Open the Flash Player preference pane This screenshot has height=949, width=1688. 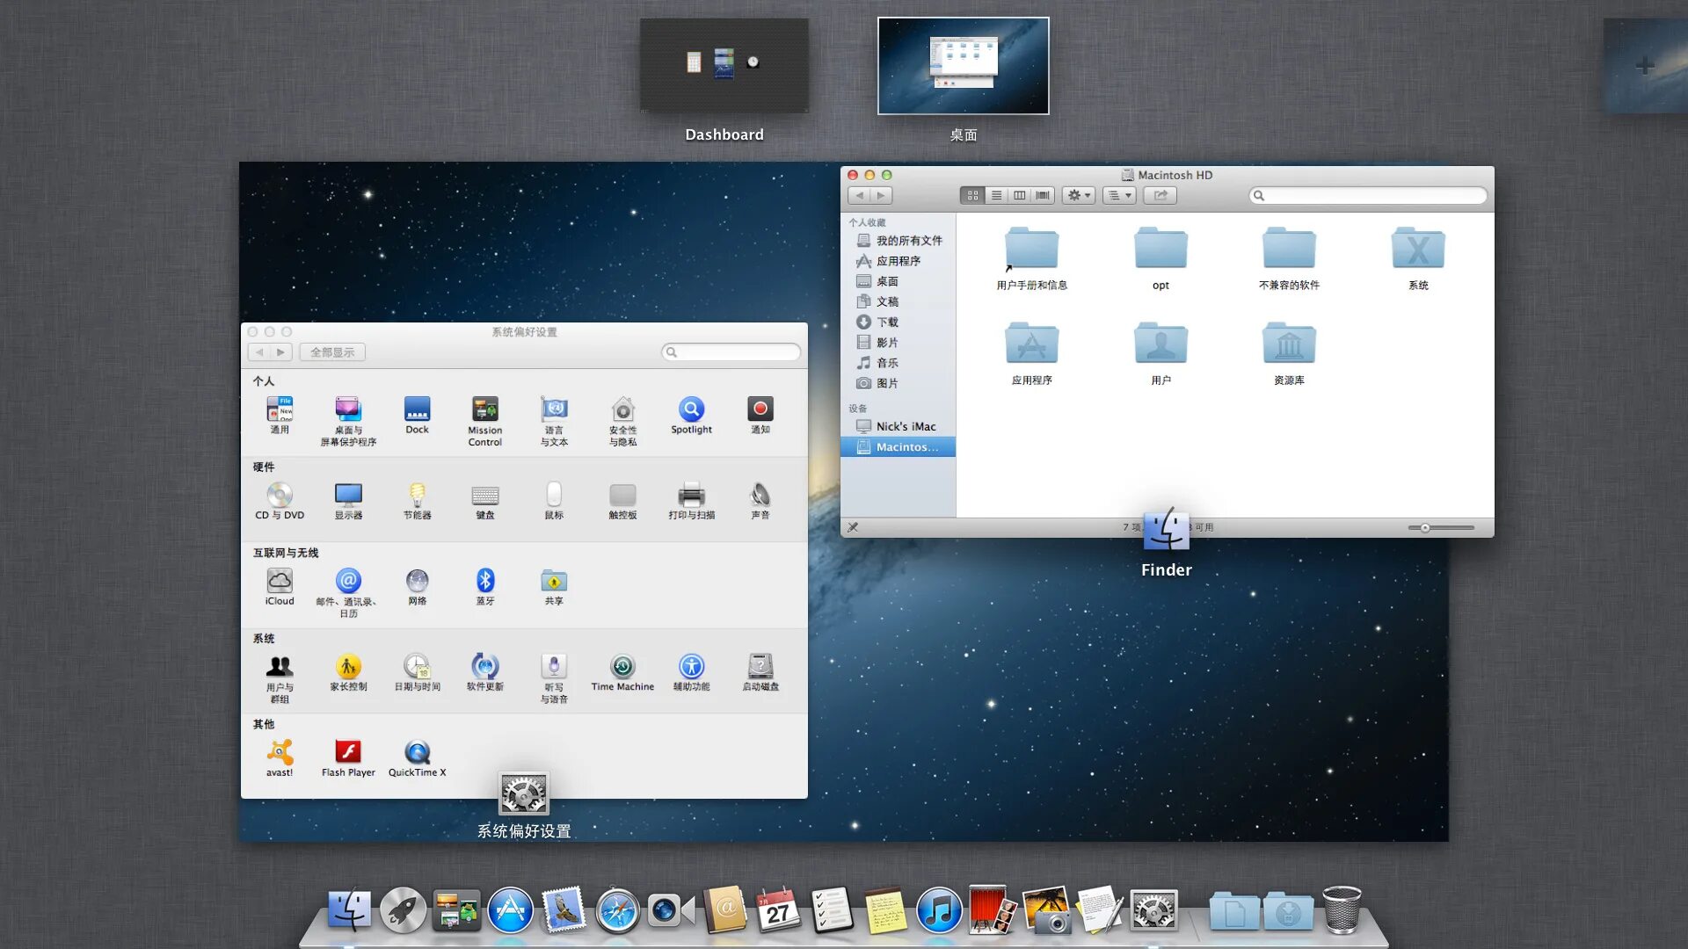[348, 753]
